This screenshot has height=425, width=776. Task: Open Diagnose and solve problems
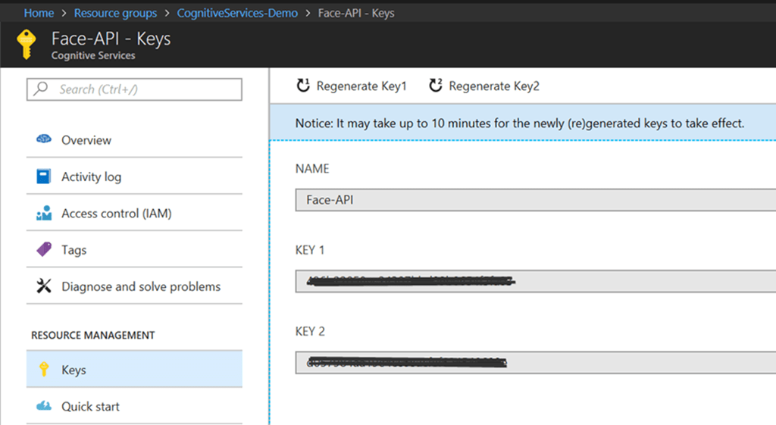[141, 286]
